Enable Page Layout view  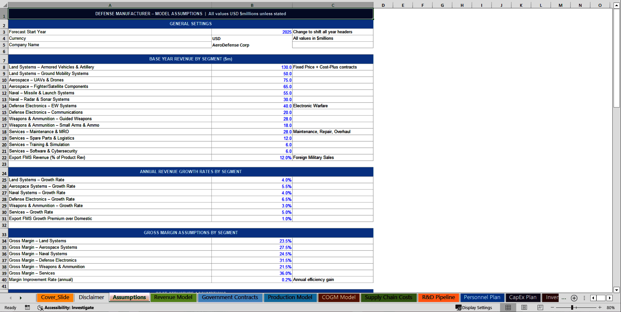click(x=524, y=307)
